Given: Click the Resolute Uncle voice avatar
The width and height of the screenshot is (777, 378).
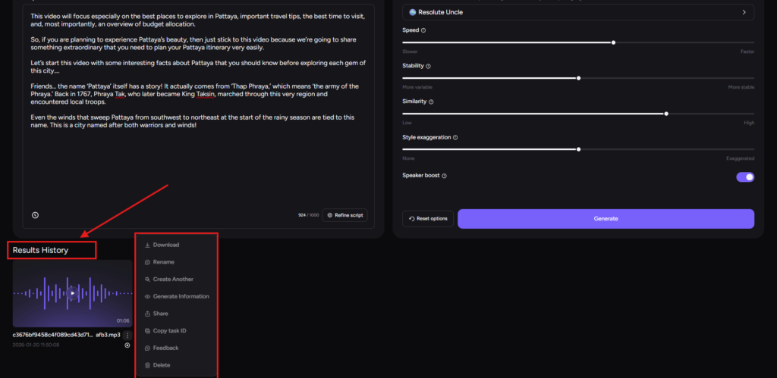Looking at the screenshot, I should pos(412,12).
